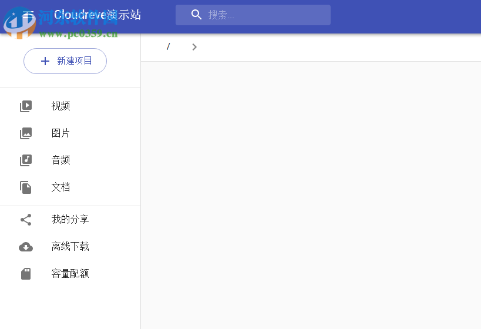Image resolution: width=481 pixels, height=329 pixels.
Task: Click the image library icon
Action: [x=26, y=133]
